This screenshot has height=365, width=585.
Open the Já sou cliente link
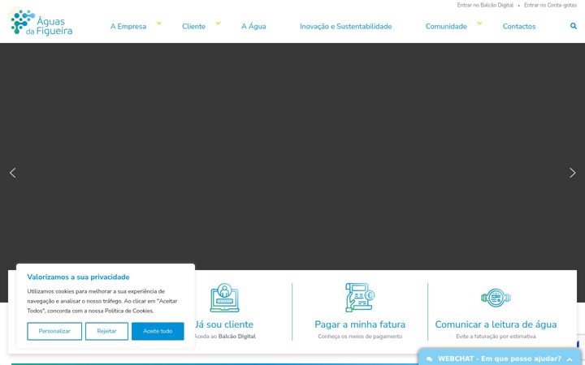[x=224, y=324]
